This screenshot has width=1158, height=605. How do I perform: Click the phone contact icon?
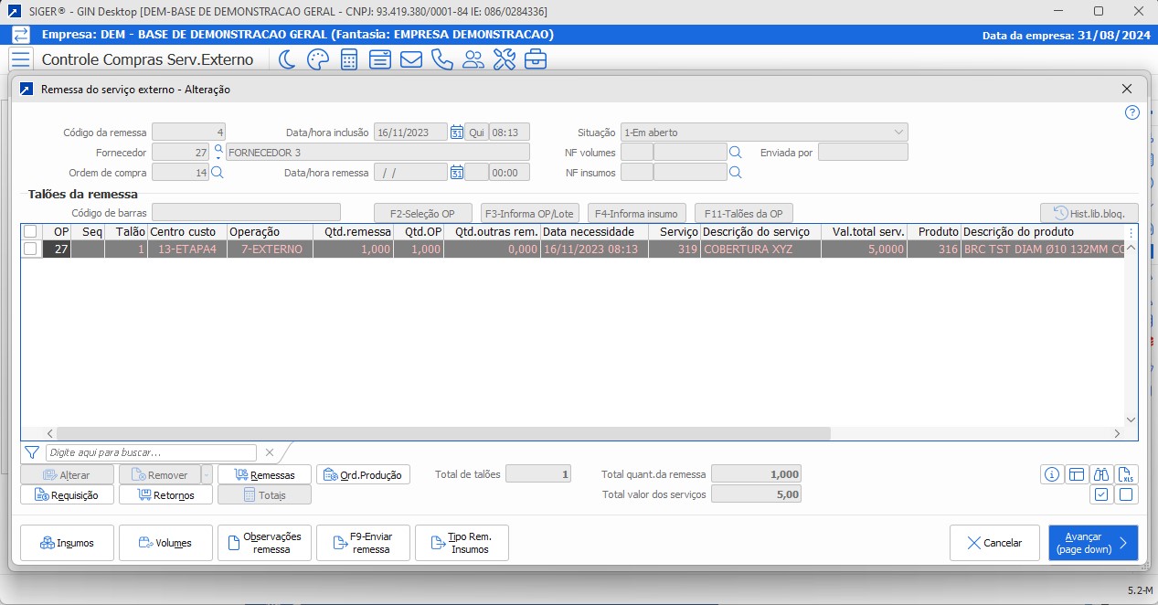pos(442,59)
